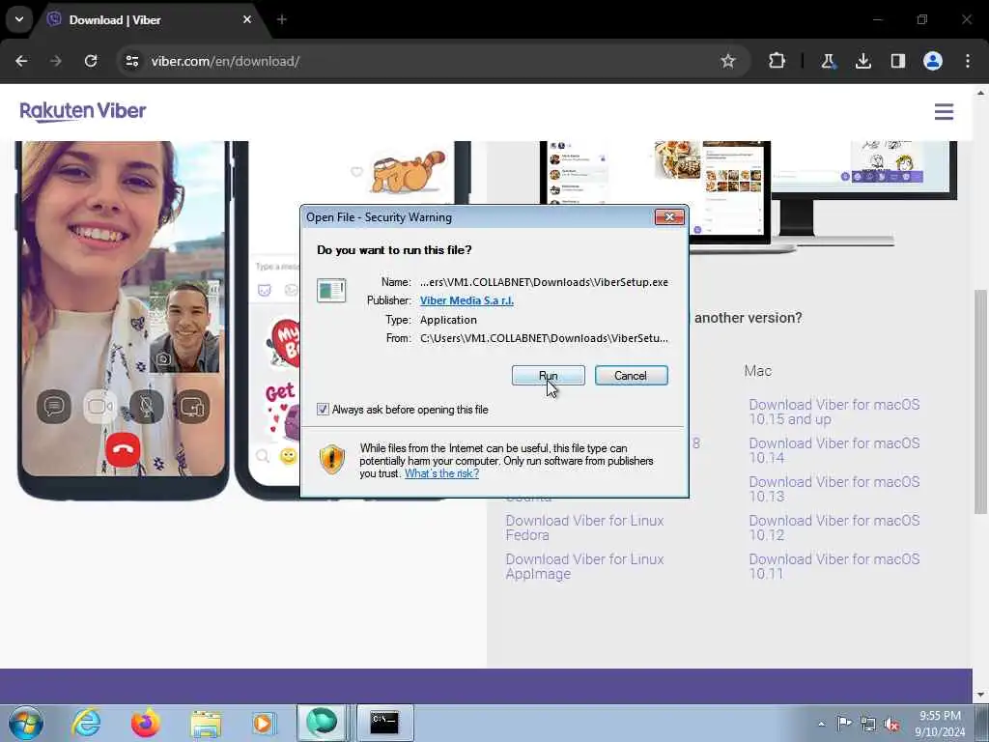Screen dimensions: 989x742
Task: Open Download Viber for Linux AppImage
Action: point(584,566)
